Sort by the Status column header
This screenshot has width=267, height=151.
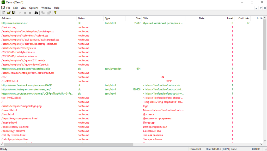[x=81, y=18]
